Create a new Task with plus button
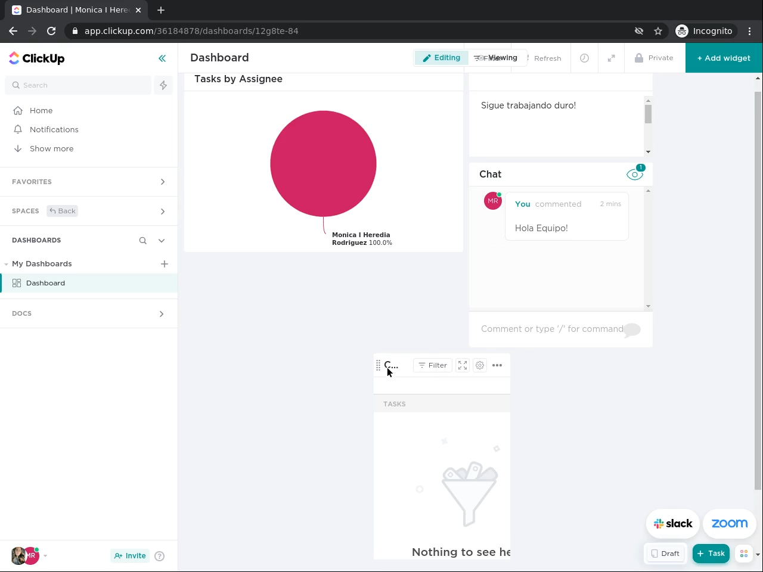Viewport: 763px width, 572px height. pos(711,554)
